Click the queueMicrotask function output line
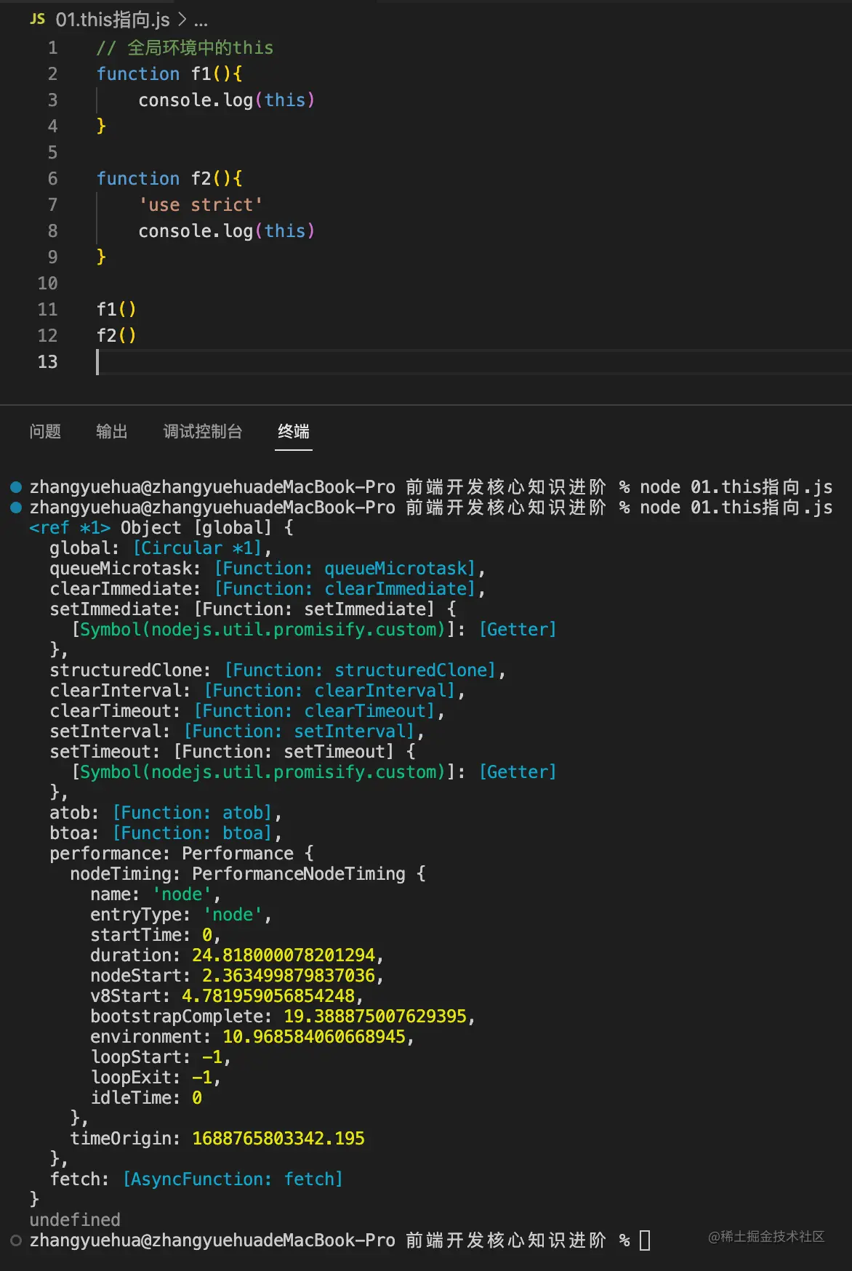 [268, 569]
